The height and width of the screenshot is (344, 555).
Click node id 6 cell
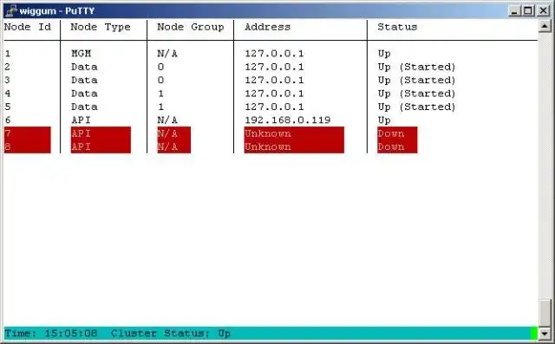8,120
